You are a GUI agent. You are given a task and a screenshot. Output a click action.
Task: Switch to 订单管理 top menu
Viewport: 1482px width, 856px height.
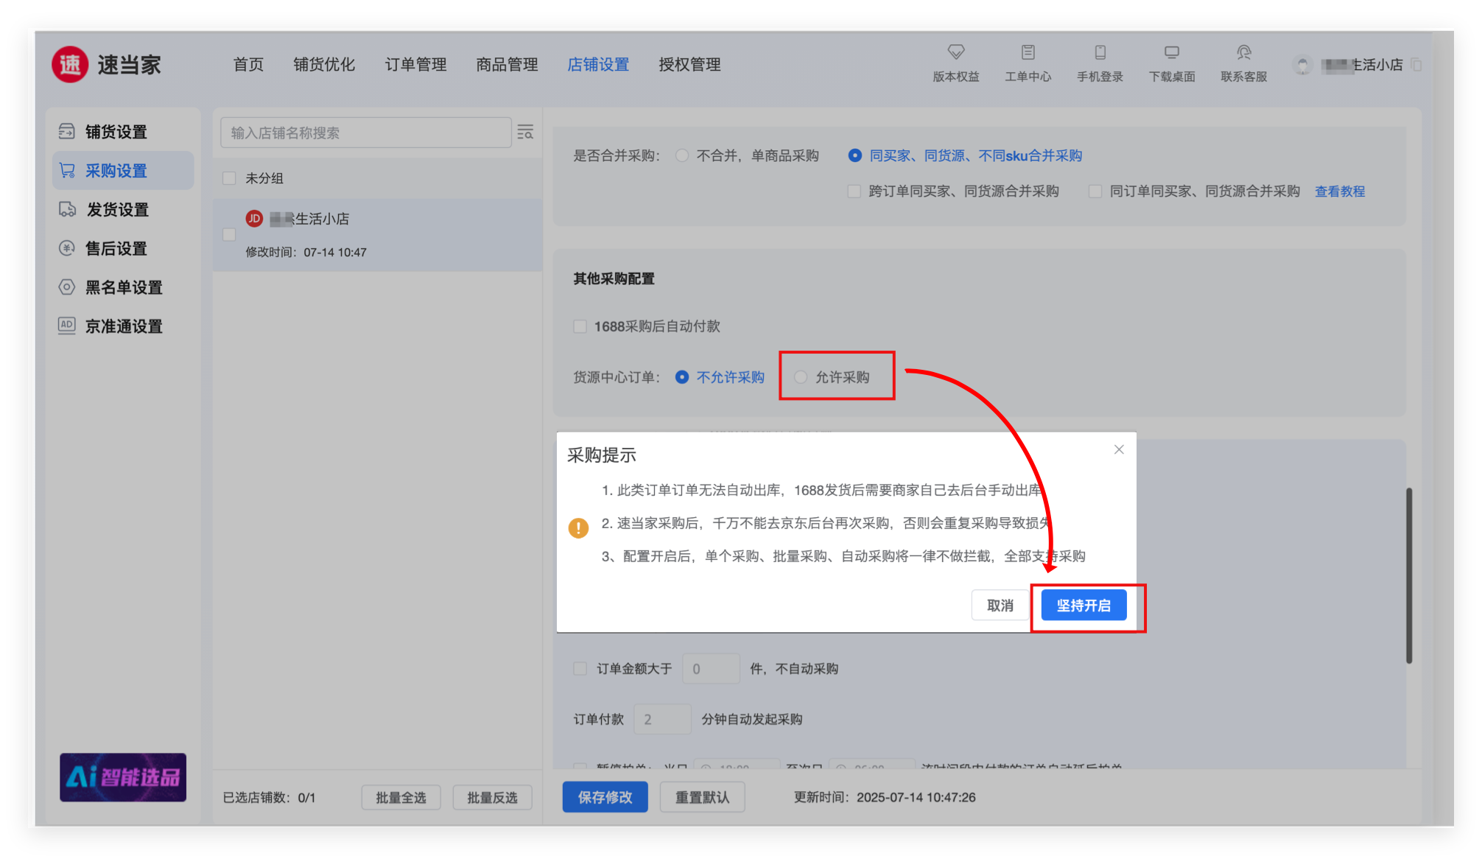point(415,65)
